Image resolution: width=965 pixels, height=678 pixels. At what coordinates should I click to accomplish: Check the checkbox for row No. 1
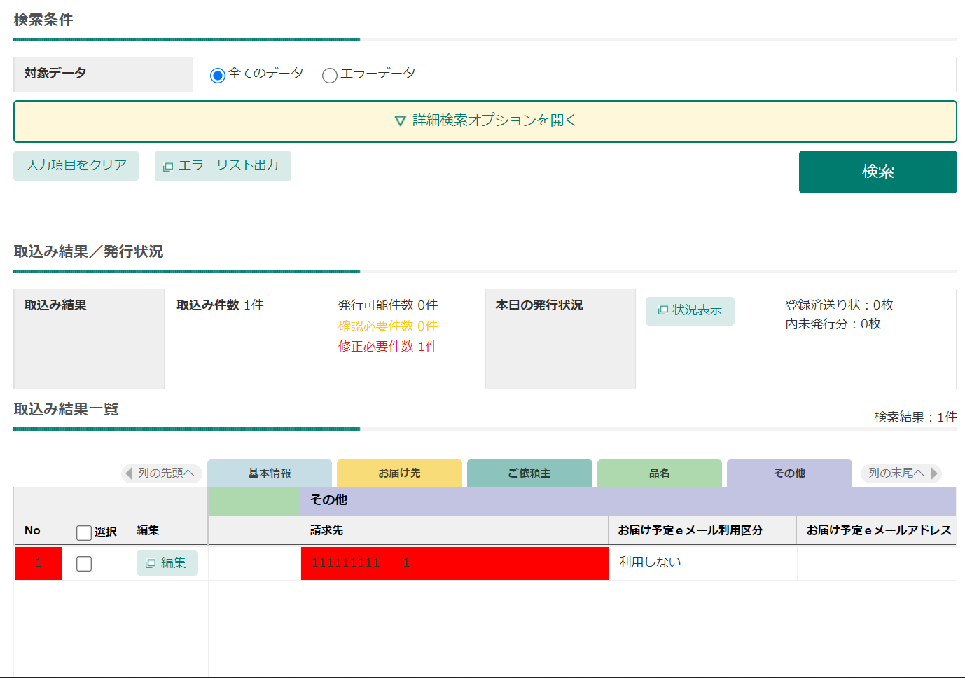tap(84, 562)
